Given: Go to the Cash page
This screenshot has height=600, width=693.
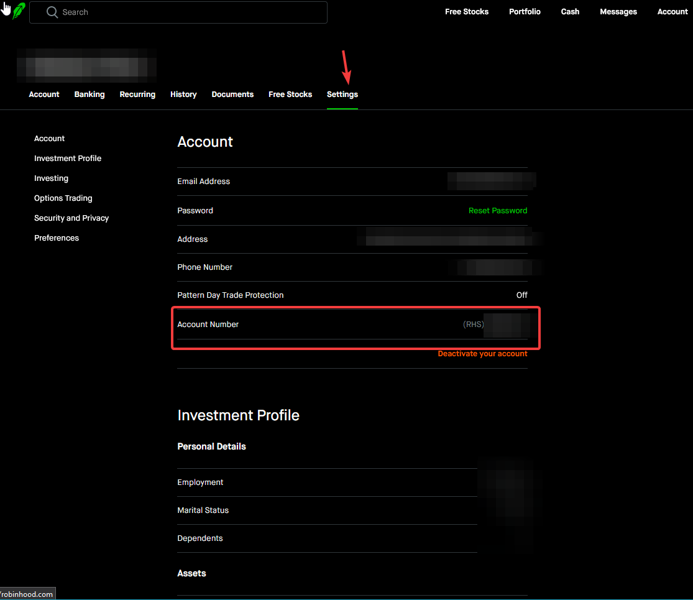Looking at the screenshot, I should 570,12.
